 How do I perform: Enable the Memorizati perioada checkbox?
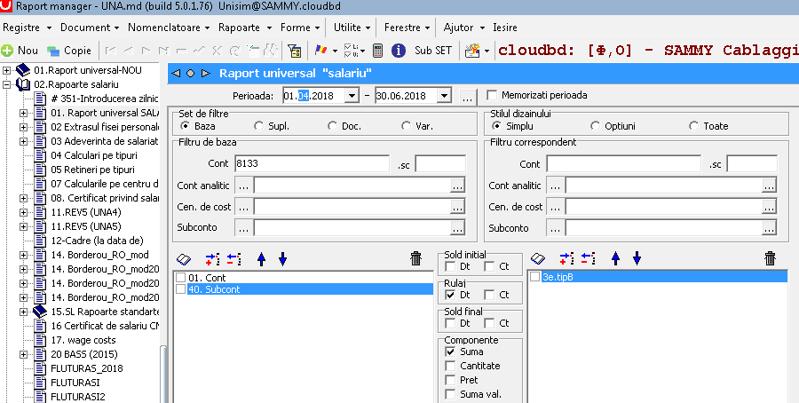point(492,95)
